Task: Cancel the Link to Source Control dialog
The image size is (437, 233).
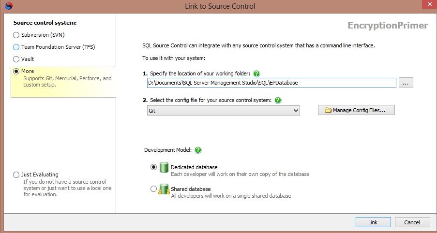Action: 412,222
